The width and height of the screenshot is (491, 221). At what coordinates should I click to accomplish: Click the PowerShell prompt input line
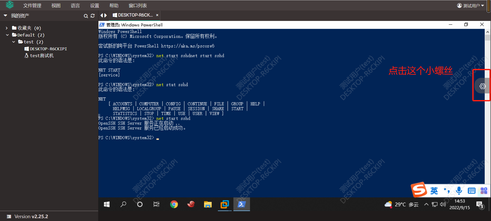tap(129, 138)
